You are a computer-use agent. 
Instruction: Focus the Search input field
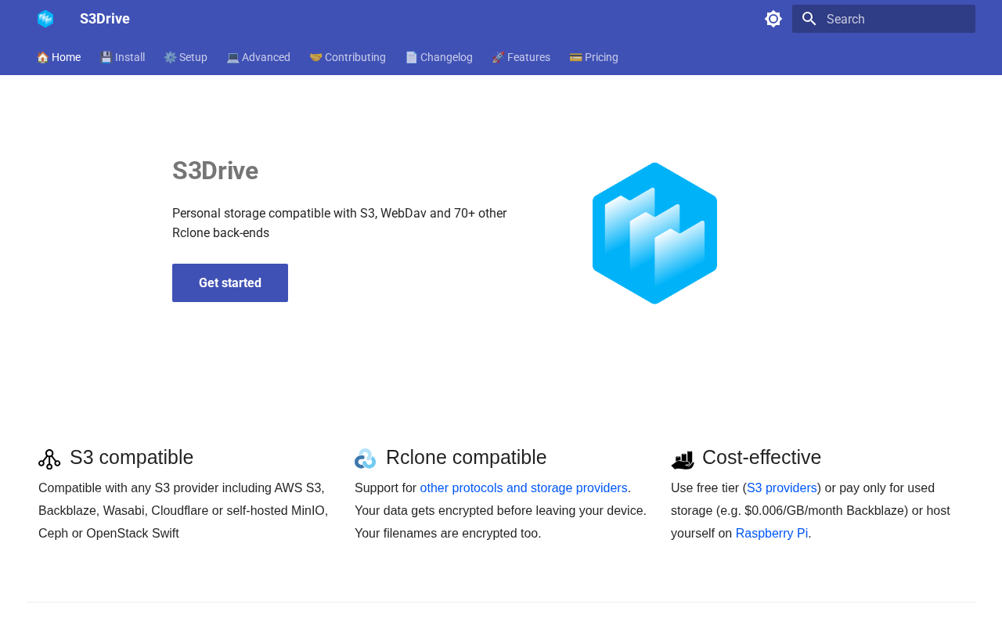click(x=884, y=19)
